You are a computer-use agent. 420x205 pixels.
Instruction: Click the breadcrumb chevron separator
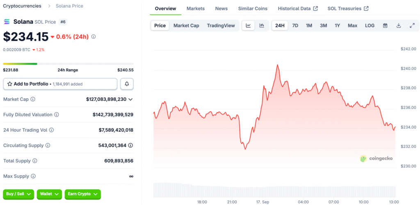[49, 6]
